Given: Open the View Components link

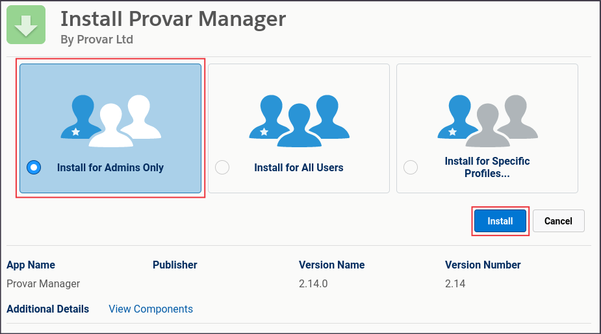Looking at the screenshot, I should coord(151,309).
